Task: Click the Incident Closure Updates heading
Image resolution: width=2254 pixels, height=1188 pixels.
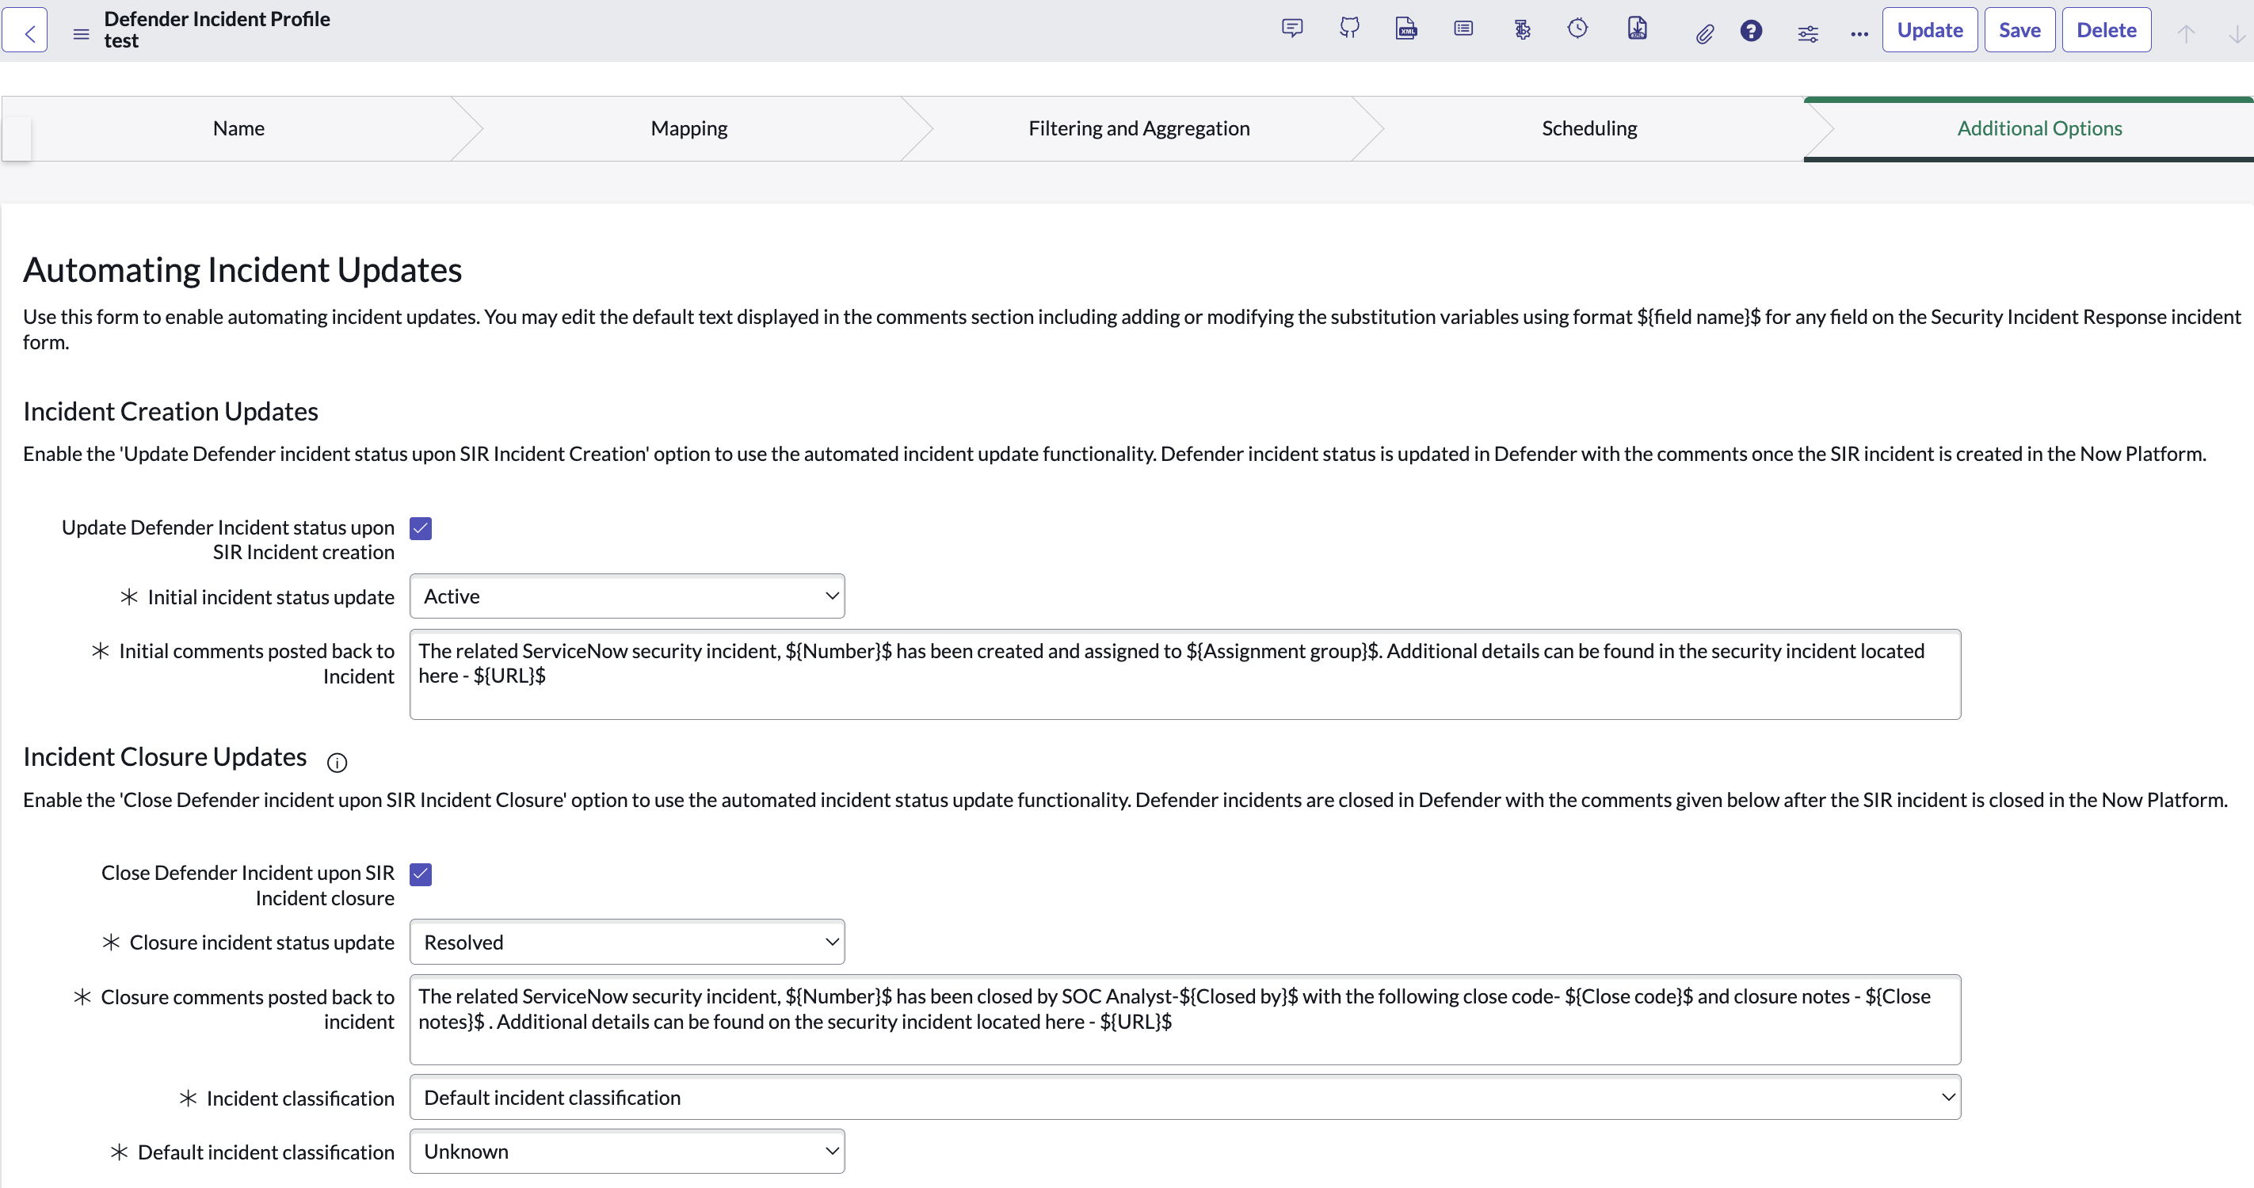Action: [165, 756]
